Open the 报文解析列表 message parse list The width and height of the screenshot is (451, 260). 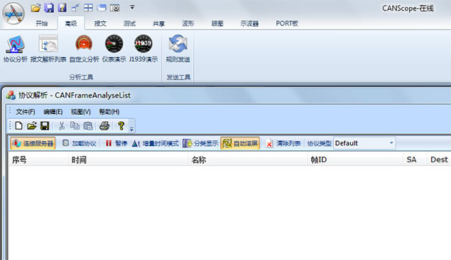point(48,48)
